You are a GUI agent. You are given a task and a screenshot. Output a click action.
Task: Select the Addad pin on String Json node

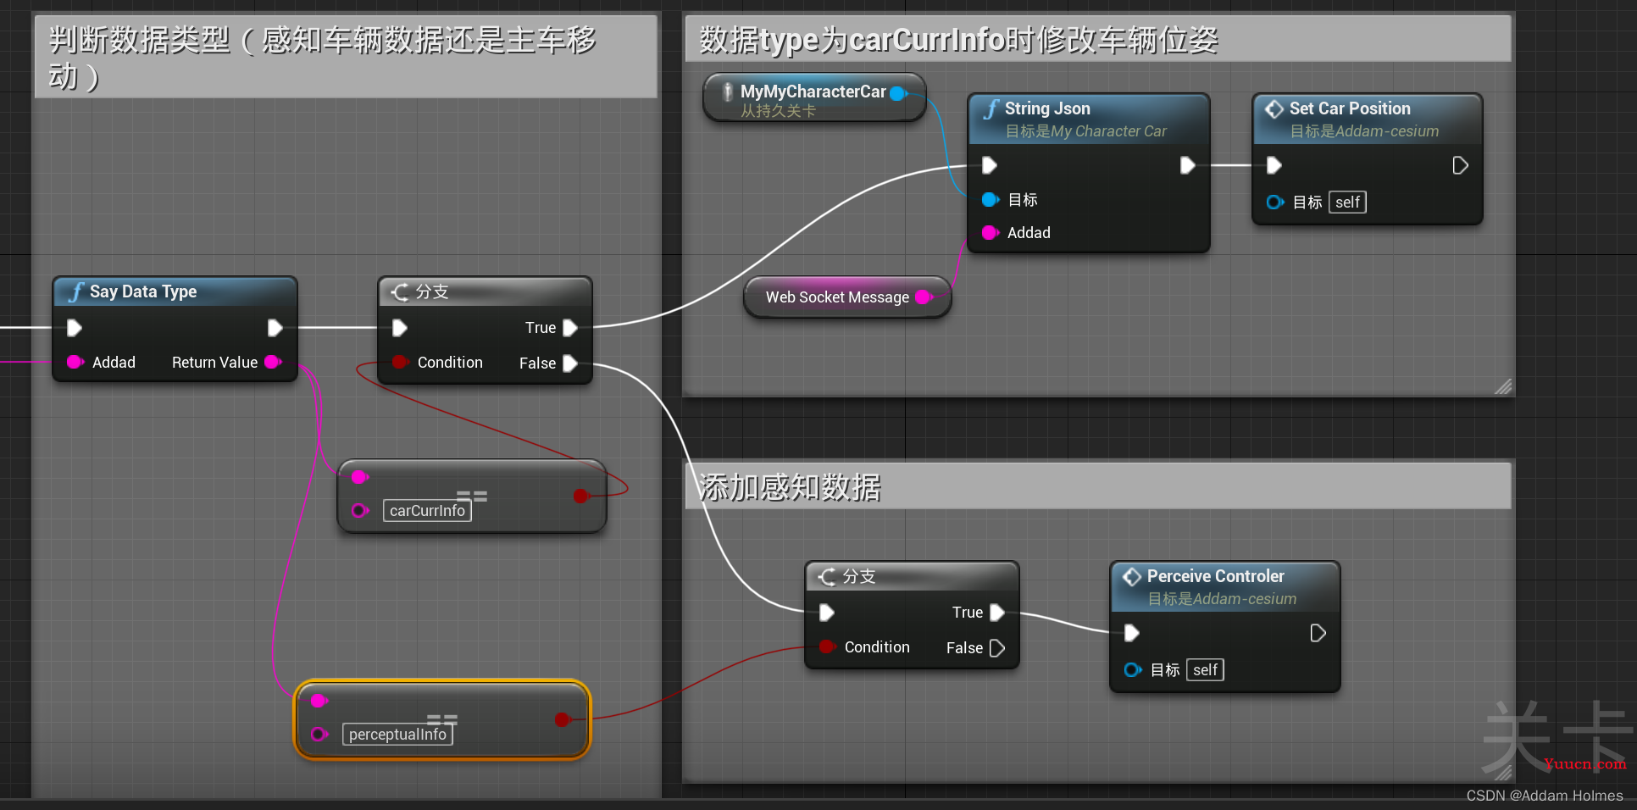991,232
